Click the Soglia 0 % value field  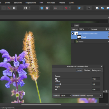pos(96,90)
